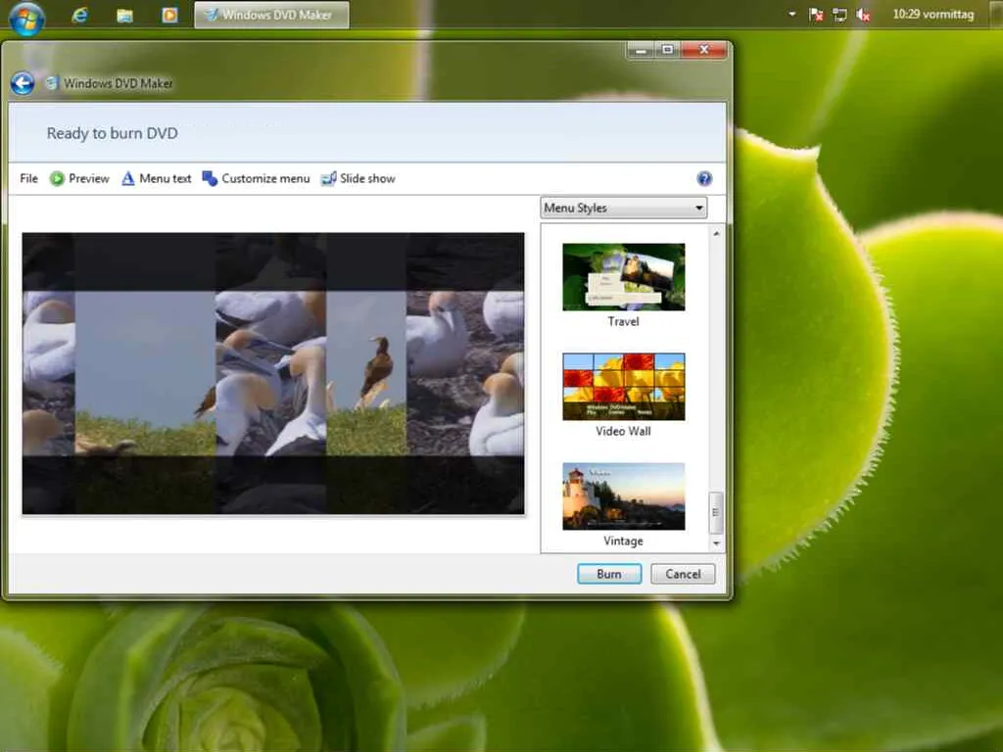The height and width of the screenshot is (752, 1003).
Task: Open Windows Explorer folder icon on taskbar
Action: [x=124, y=15]
